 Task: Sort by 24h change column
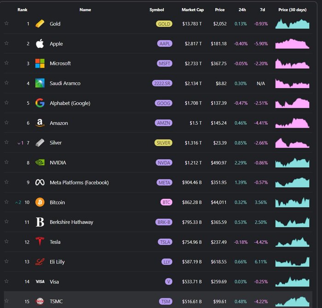point(241,10)
